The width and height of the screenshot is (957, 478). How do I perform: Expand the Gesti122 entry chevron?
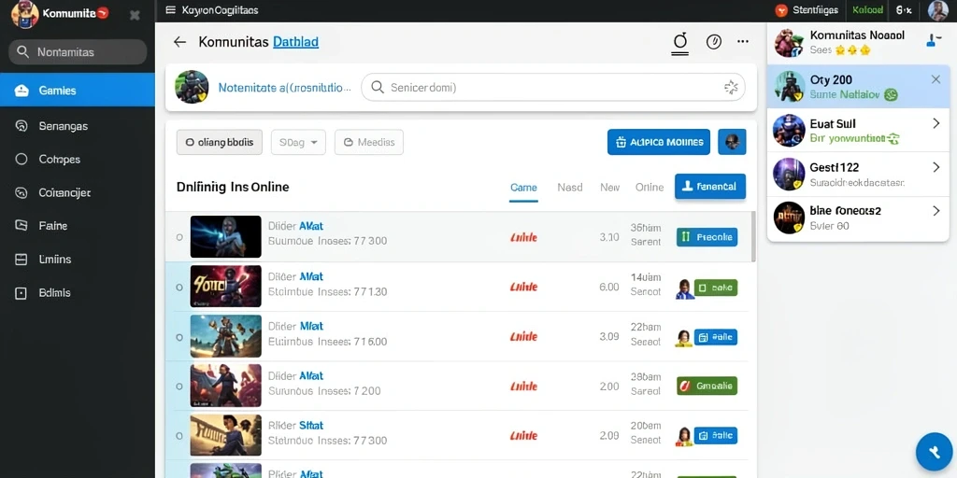tap(936, 166)
